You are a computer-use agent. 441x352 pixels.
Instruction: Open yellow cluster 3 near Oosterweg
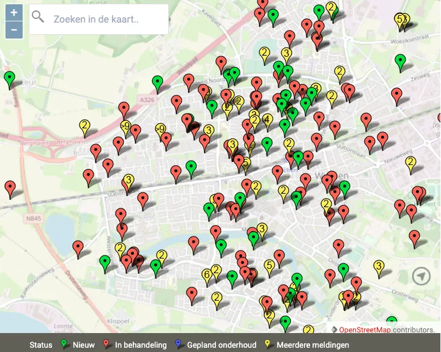(379, 267)
